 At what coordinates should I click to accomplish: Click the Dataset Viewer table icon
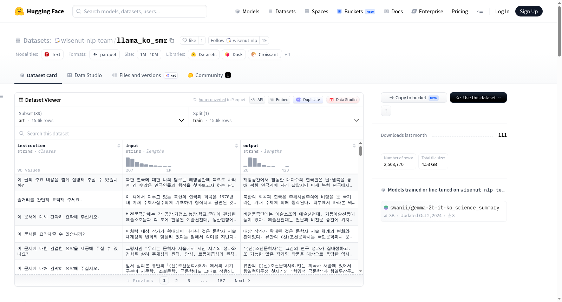pyautogui.click(x=21, y=100)
